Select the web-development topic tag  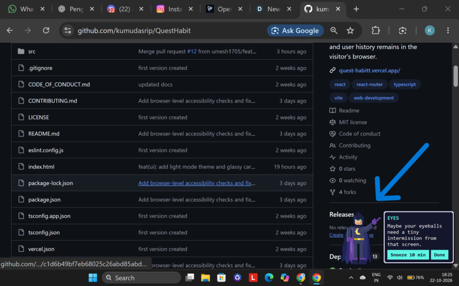(x=374, y=98)
